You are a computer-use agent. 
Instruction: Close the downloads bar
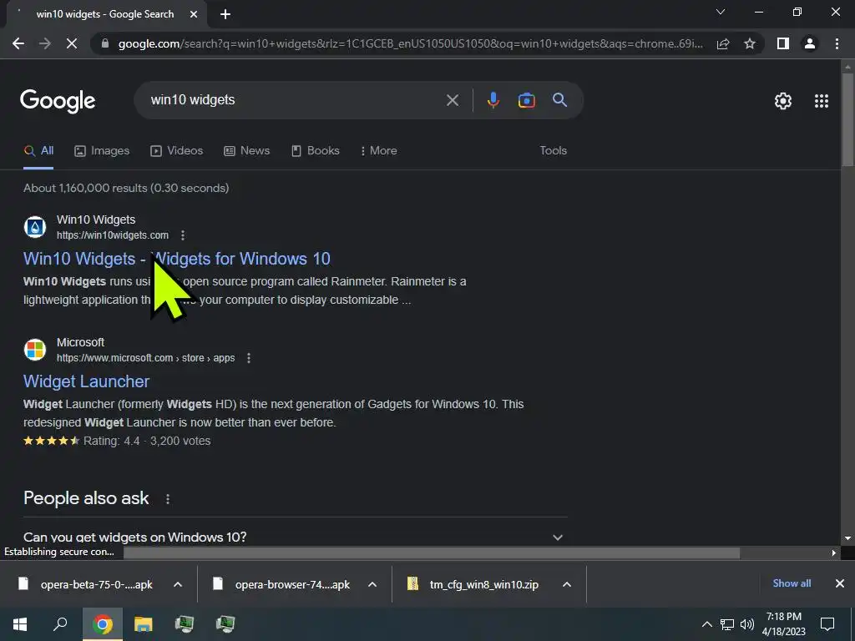pos(840,583)
